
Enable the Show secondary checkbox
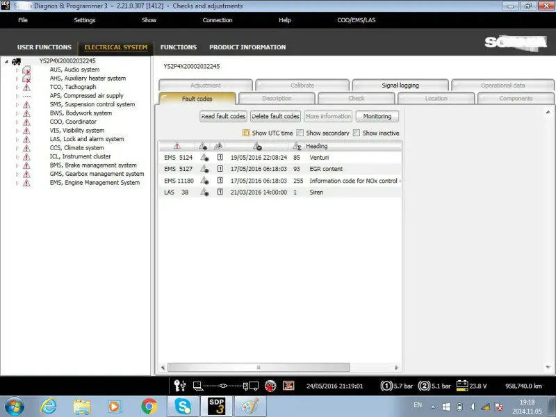click(300, 133)
